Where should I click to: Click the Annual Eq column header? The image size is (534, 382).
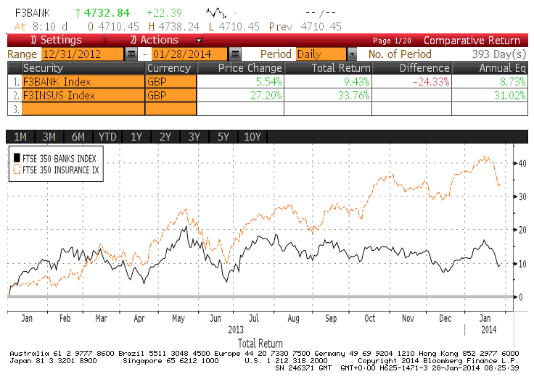point(490,68)
